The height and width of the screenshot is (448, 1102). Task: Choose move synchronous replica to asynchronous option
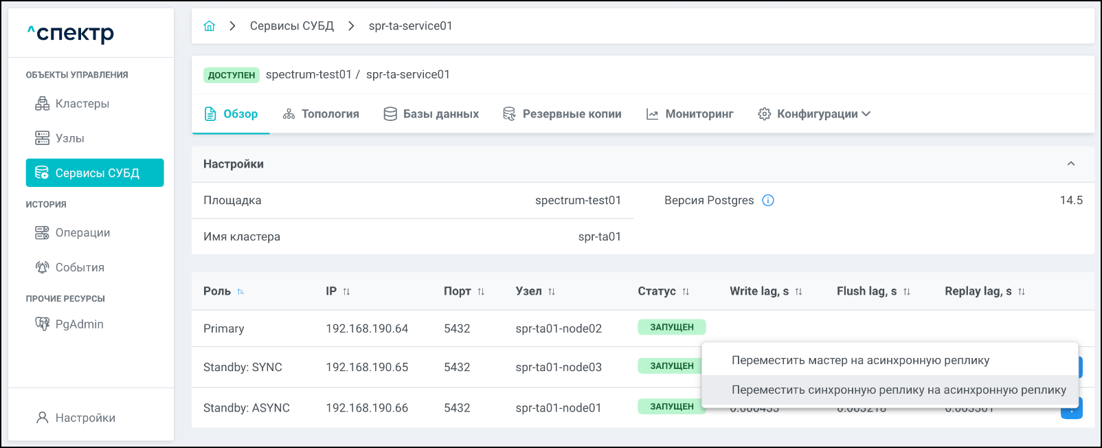point(899,390)
